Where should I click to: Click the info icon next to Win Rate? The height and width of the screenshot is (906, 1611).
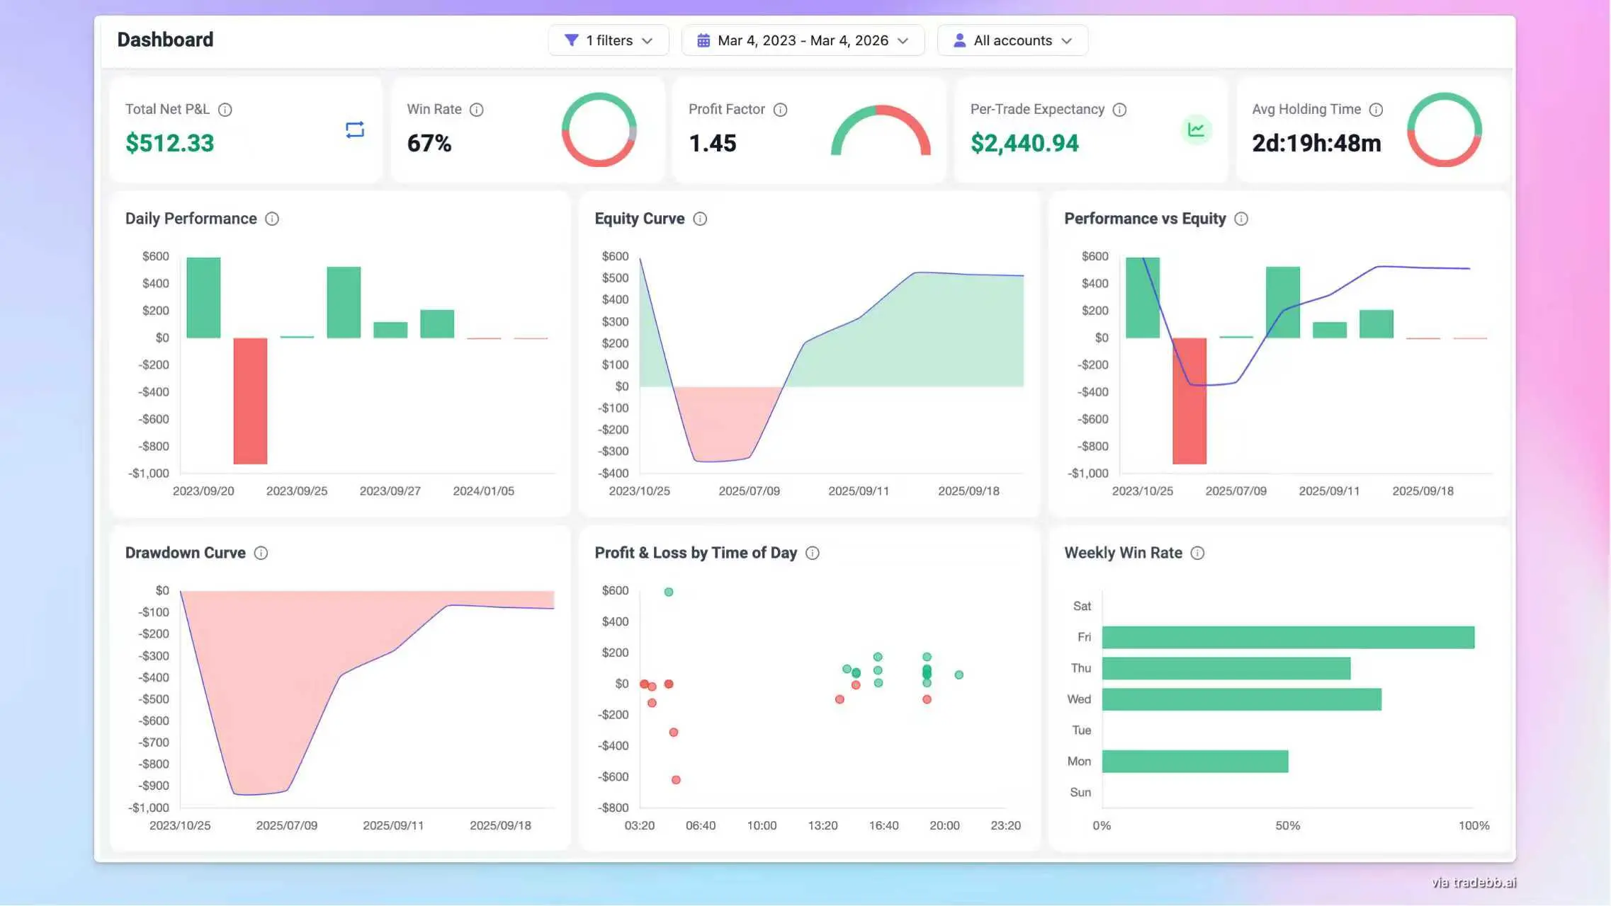pyautogui.click(x=476, y=109)
